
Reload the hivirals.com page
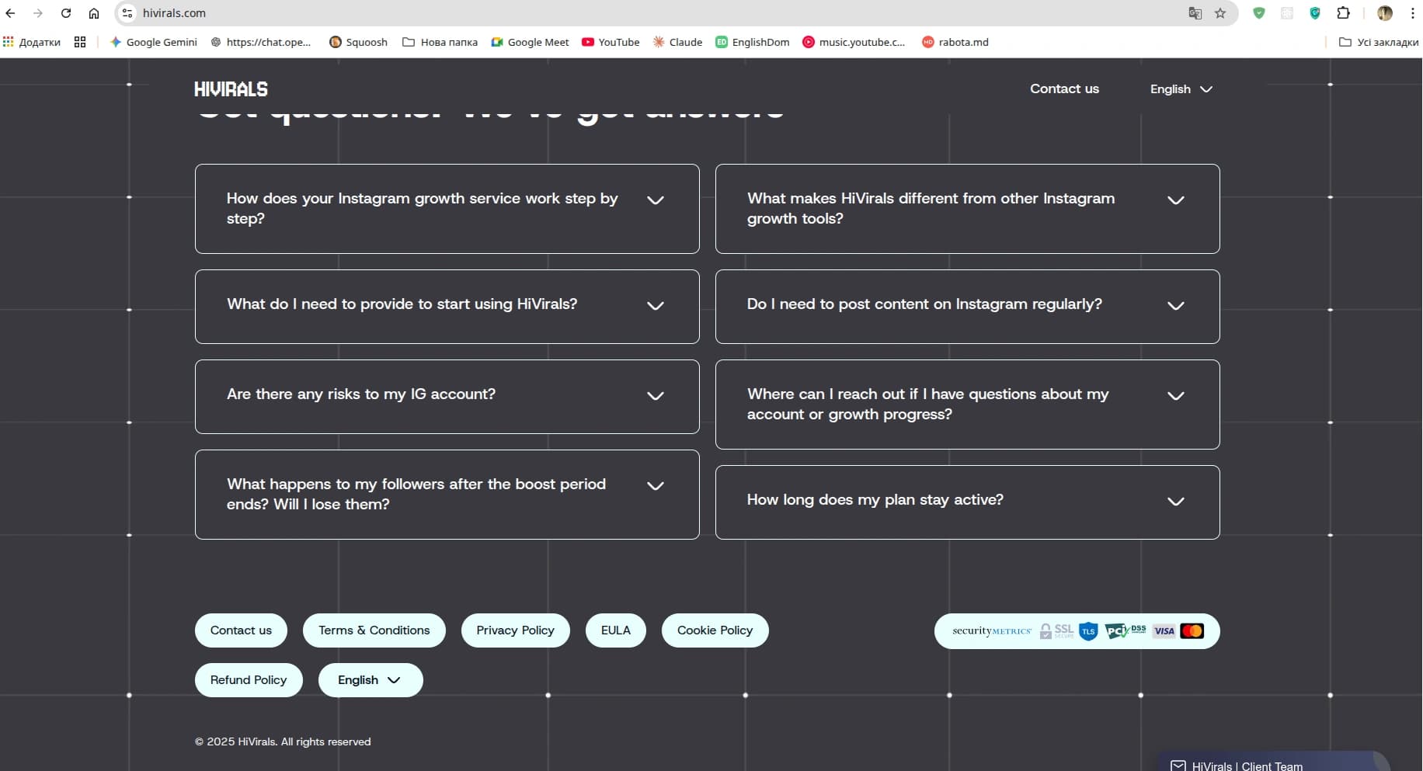(x=66, y=13)
